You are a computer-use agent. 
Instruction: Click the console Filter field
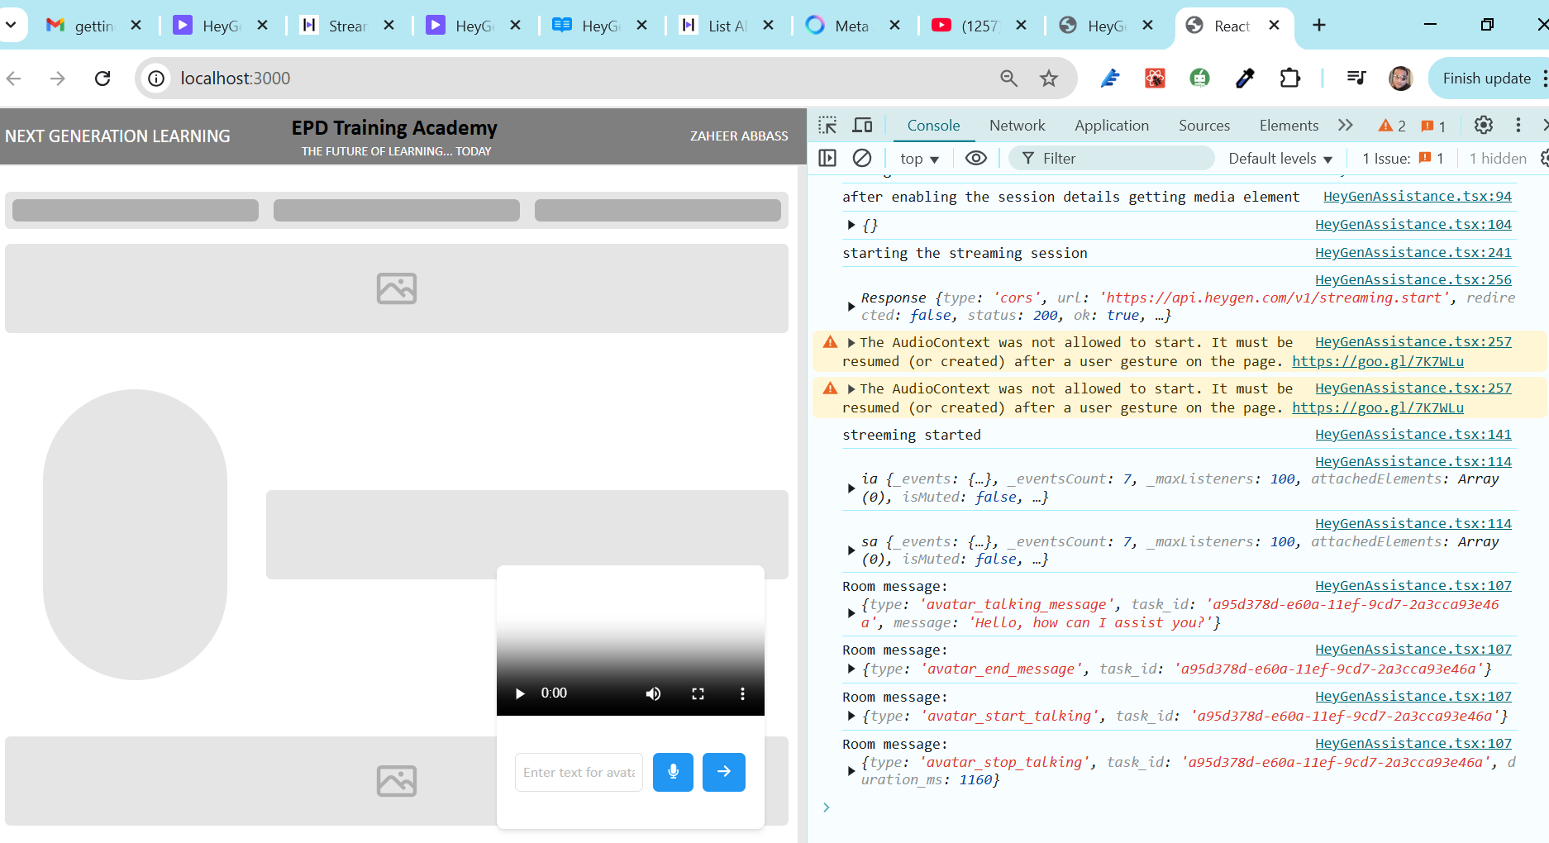(x=1112, y=158)
